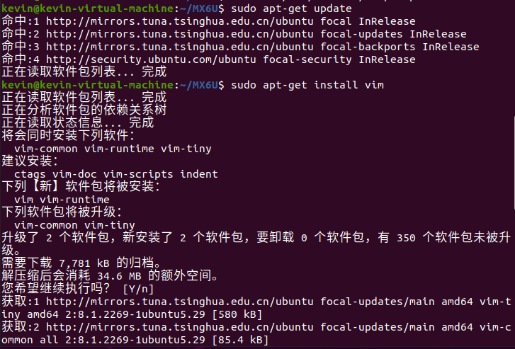The height and width of the screenshot is (349, 515).
Task: Click the 'sudo apt-get install vim' command text
Action: click(307, 85)
